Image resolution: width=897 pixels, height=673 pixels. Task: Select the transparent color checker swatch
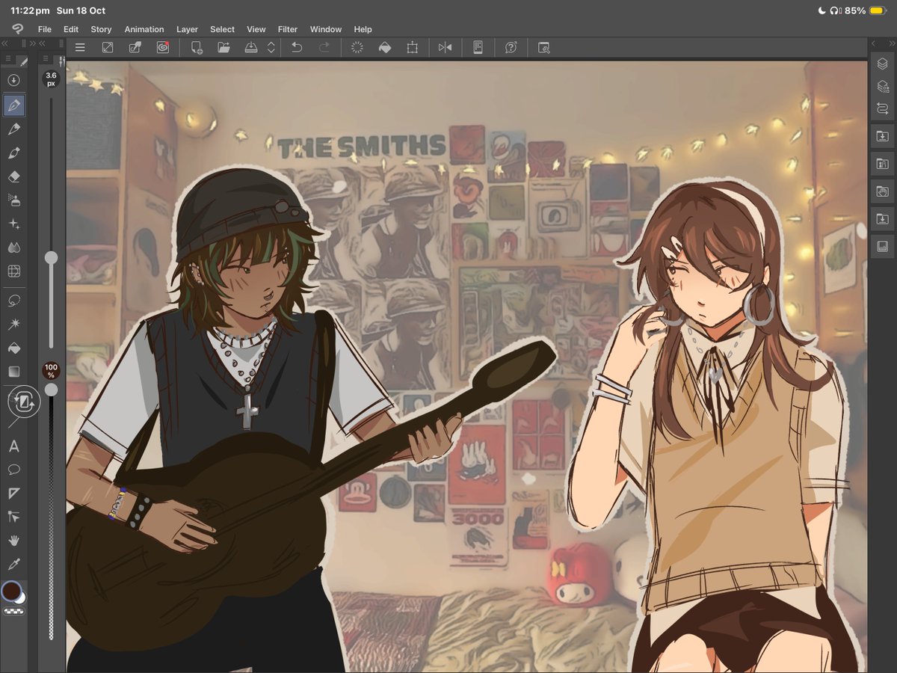click(x=13, y=612)
